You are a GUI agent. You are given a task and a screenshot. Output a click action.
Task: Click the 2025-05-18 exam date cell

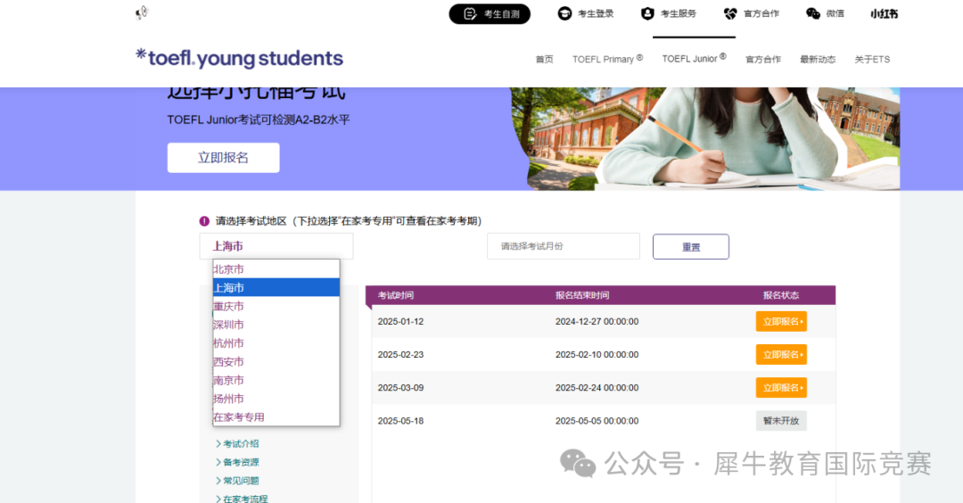click(x=400, y=421)
